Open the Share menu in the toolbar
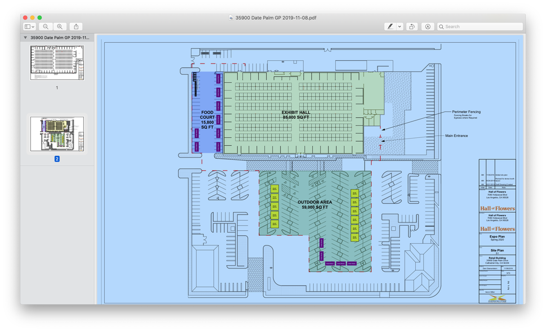 [x=77, y=26]
